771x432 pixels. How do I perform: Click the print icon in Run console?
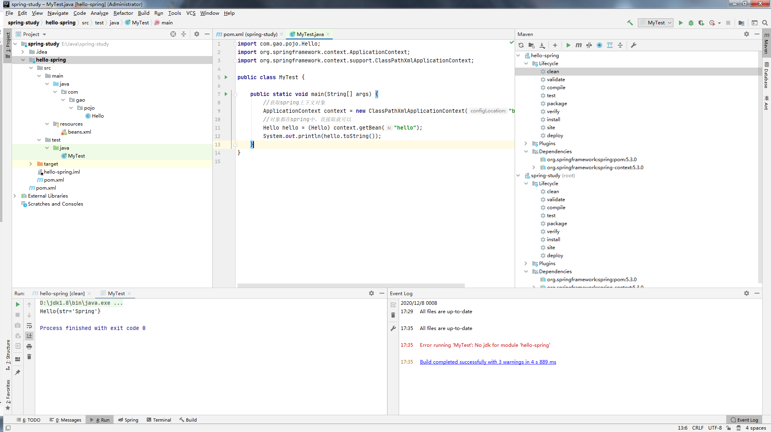tap(29, 346)
